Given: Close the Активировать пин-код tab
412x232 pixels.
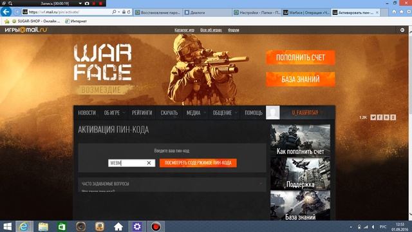Looking at the screenshot, I should [377, 12].
